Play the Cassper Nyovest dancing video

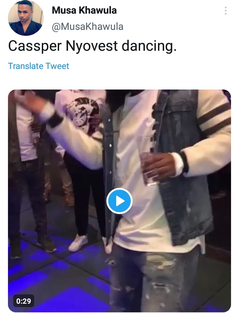(119, 201)
